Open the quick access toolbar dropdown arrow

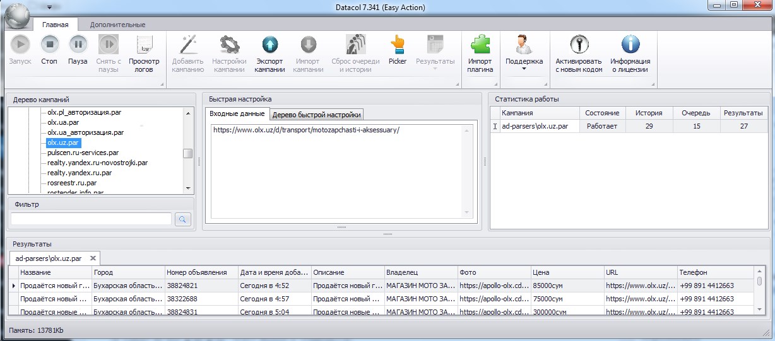[x=49, y=8]
